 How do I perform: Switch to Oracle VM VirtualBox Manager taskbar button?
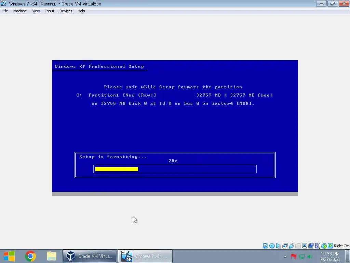(x=90, y=256)
